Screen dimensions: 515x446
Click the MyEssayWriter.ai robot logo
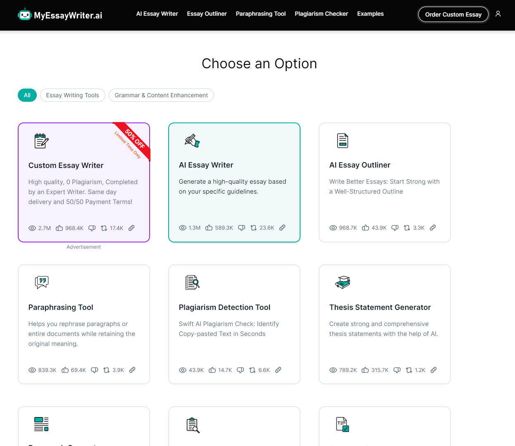[x=25, y=15]
